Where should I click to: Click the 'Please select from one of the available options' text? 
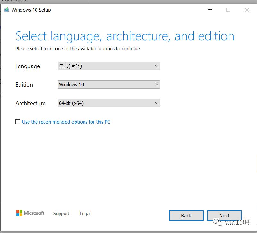click(x=78, y=49)
